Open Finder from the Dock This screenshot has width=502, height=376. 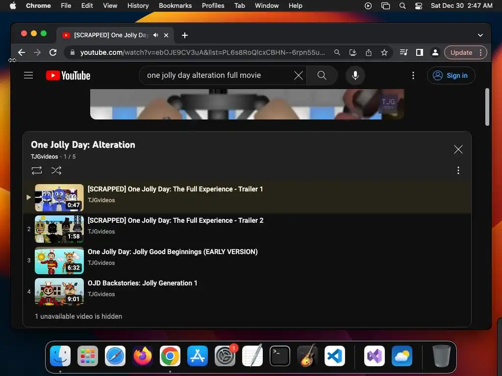pos(60,356)
